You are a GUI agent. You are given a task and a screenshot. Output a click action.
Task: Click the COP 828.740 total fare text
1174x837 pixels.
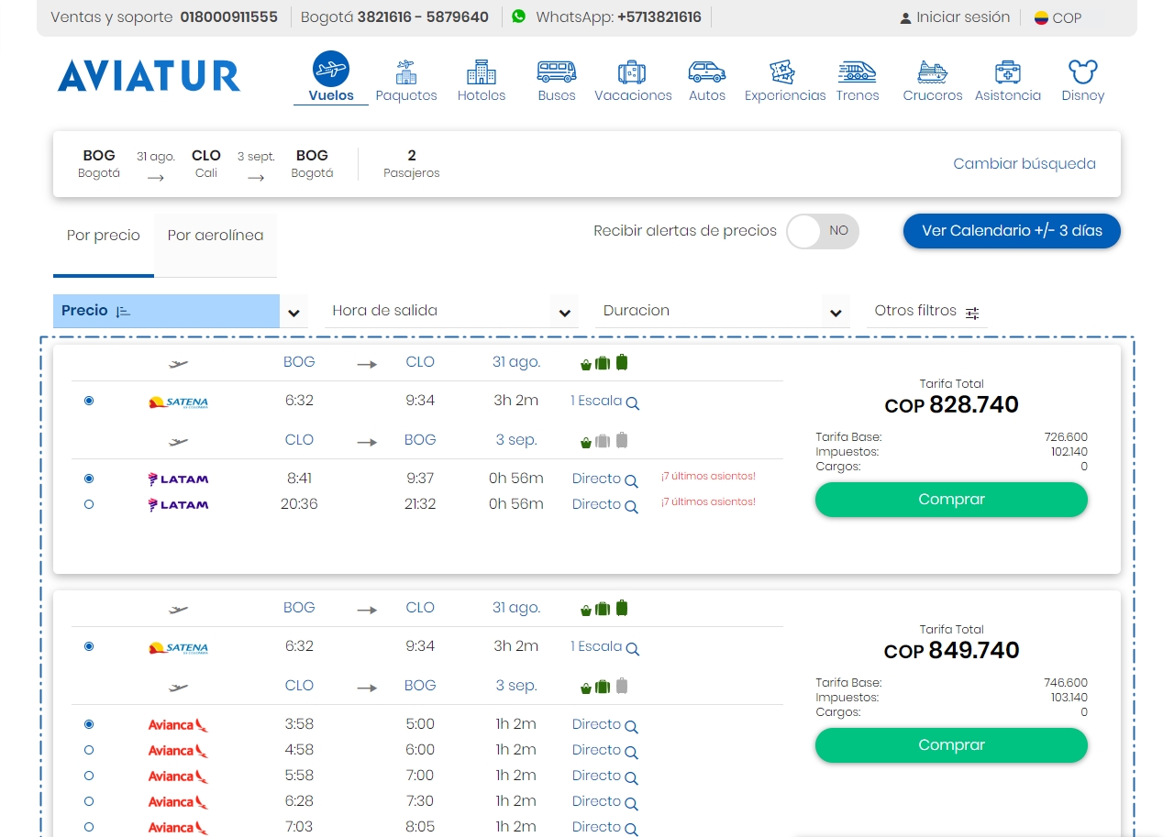pos(951,404)
